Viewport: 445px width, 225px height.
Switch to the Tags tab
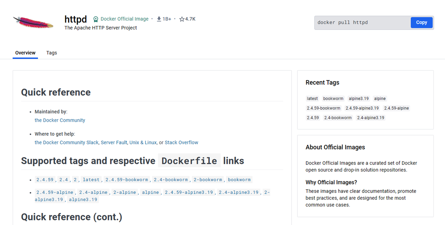[51, 53]
